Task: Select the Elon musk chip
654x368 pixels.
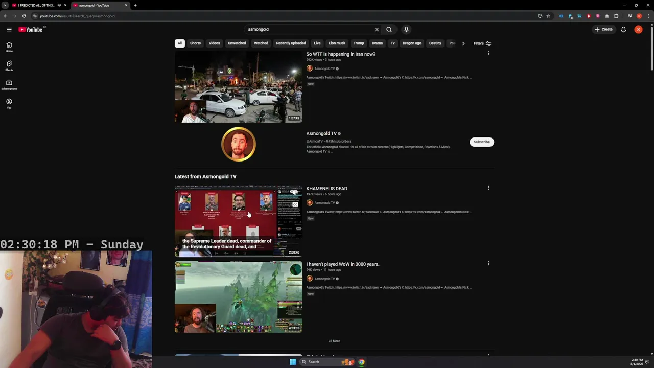Action: [x=337, y=43]
